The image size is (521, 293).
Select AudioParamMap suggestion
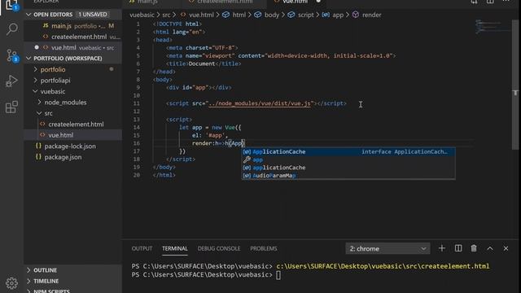tap(348, 176)
